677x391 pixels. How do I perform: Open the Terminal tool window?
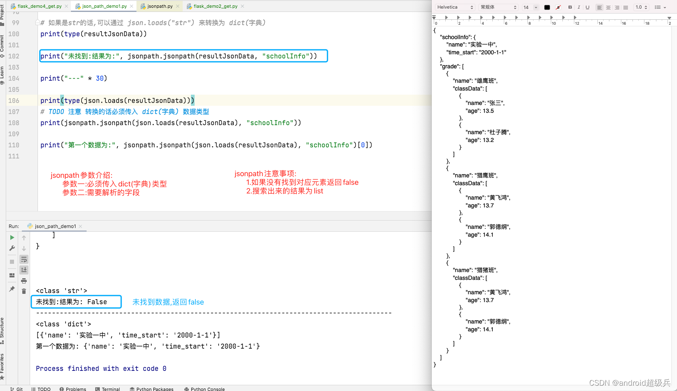pyautogui.click(x=107, y=389)
